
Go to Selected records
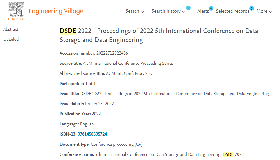[232, 11]
